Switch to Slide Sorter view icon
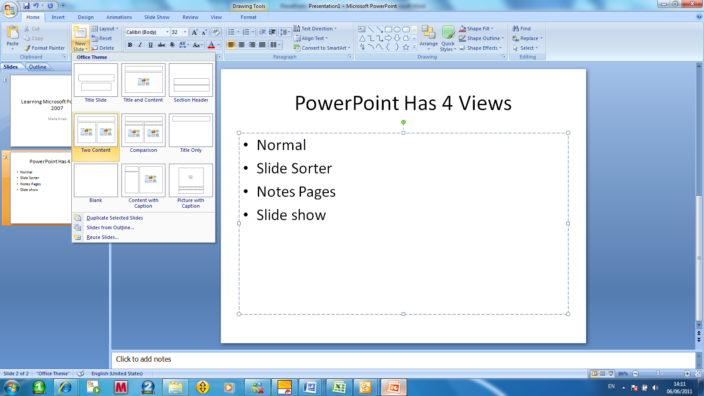 pos(603,374)
